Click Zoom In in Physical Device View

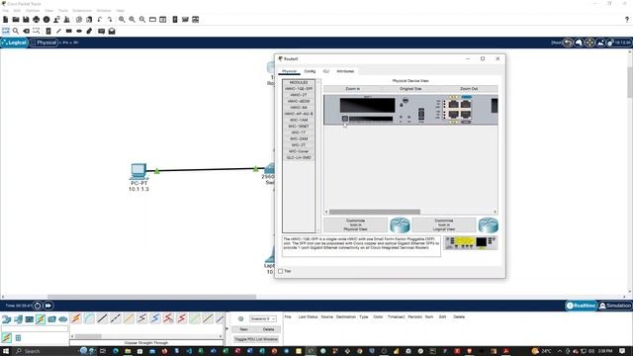352,88
